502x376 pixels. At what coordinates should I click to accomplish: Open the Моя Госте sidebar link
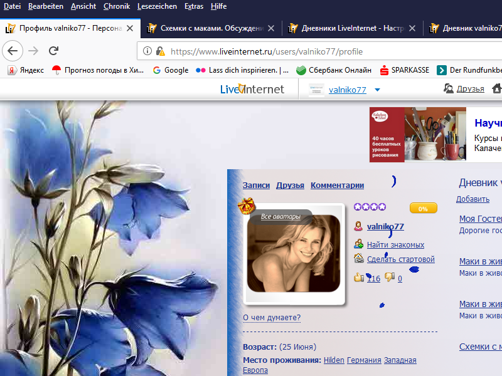coord(481,218)
